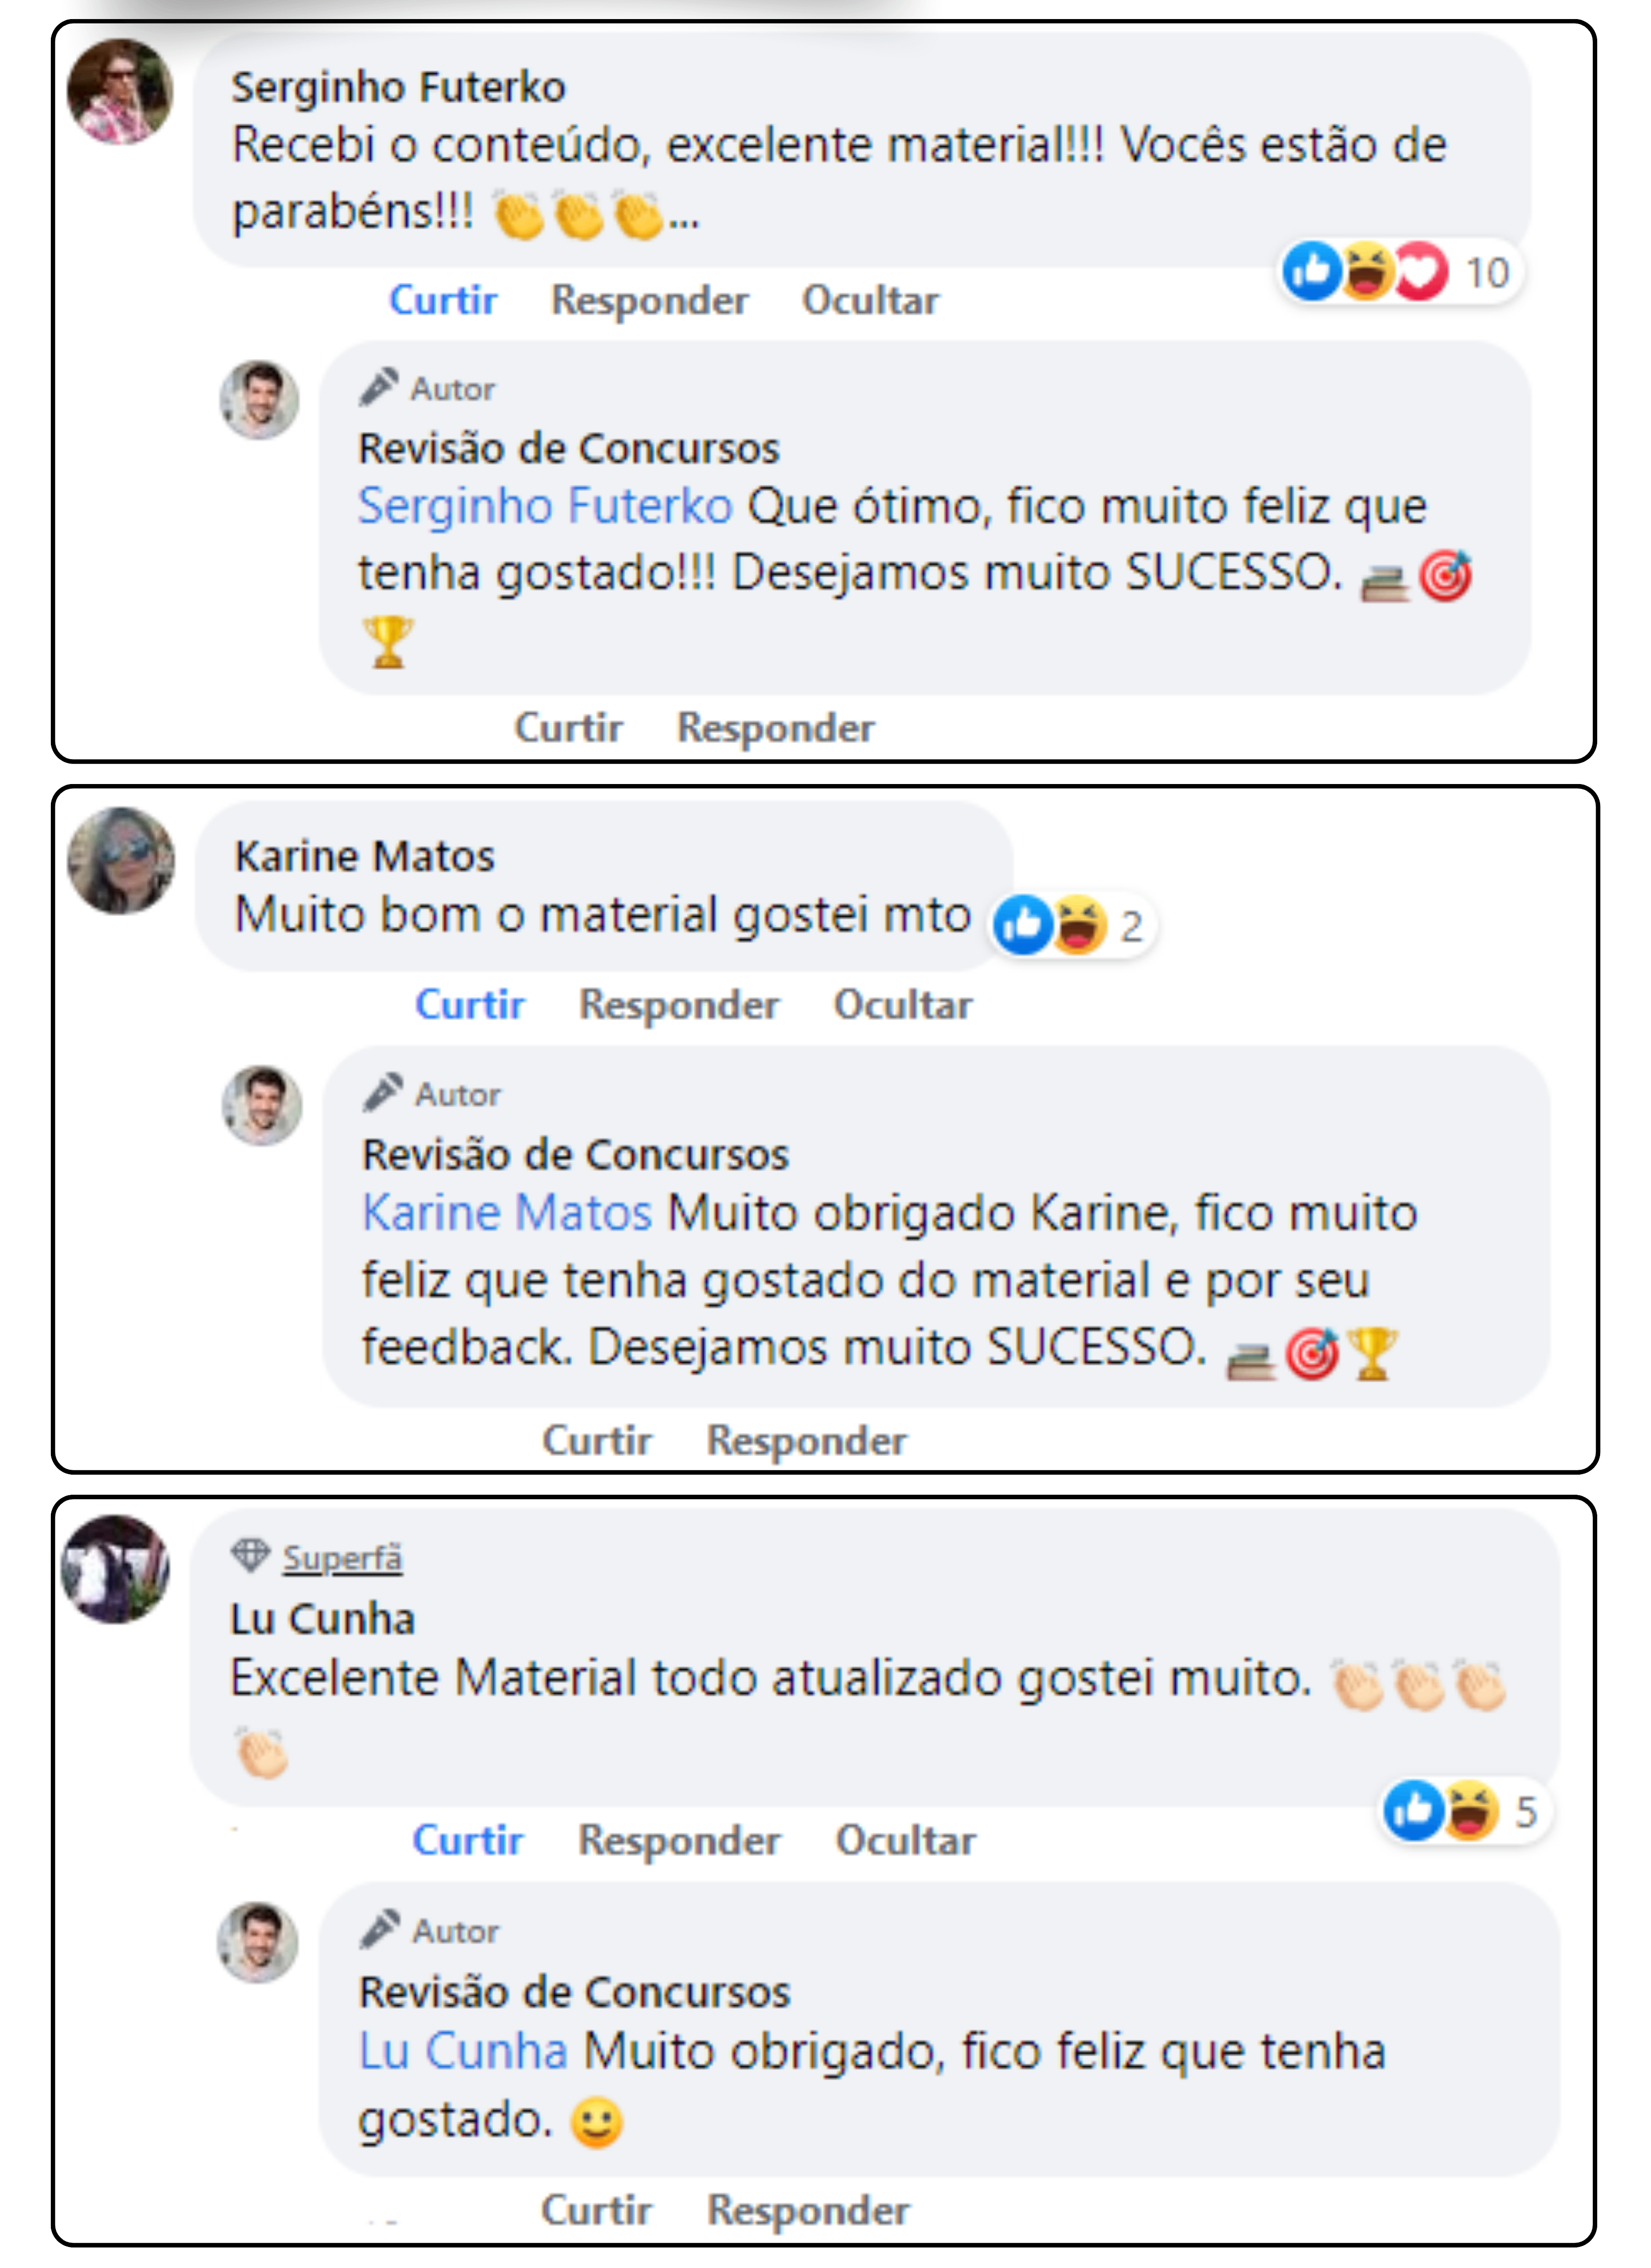This screenshot has height=2268, width=1651.
Task: Open Serginho Futerko's profile picture
Action: (119, 92)
